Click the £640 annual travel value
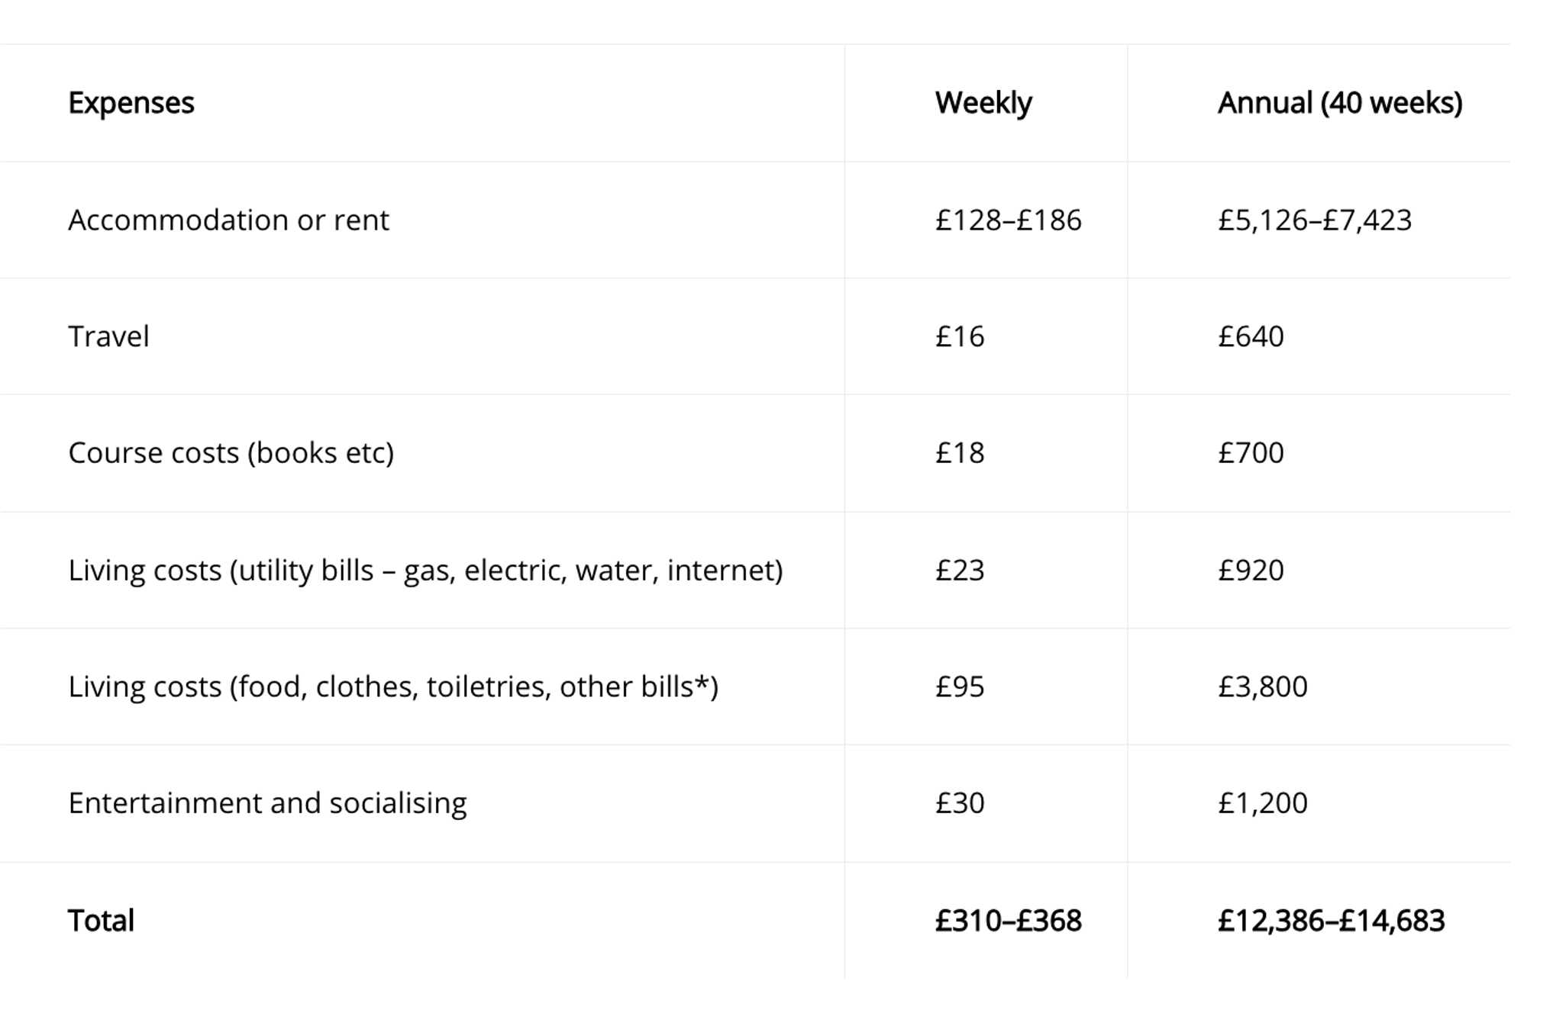The image size is (1553, 1013). 1251,336
